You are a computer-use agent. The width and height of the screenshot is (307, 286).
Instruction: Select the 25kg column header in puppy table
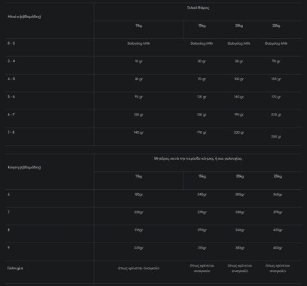coord(276,25)
